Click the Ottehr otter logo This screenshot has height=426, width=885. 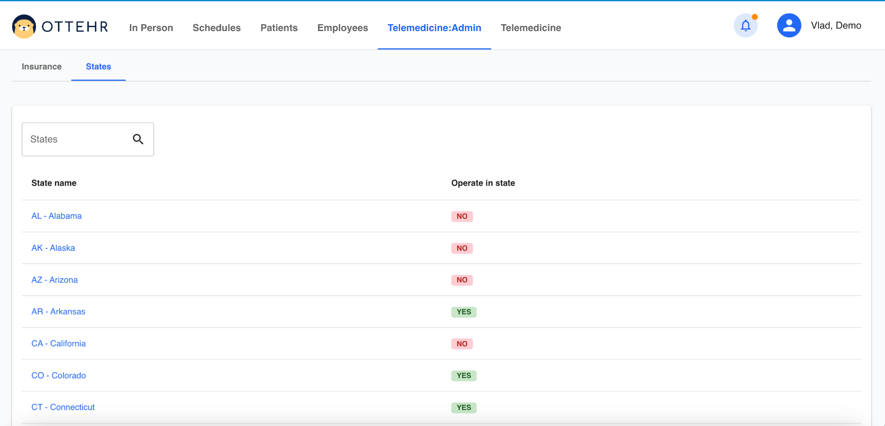pos(24,27)
